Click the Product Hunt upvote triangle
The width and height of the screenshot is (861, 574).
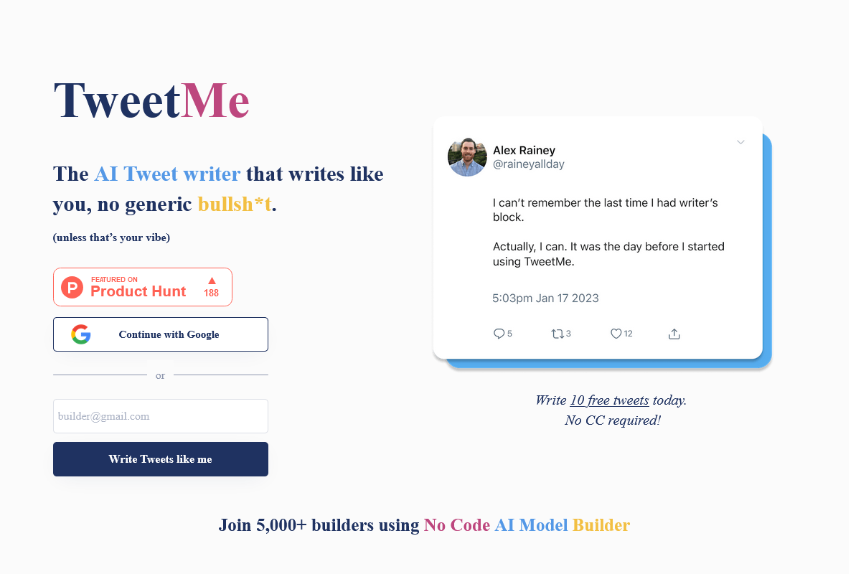coord(212,281)
